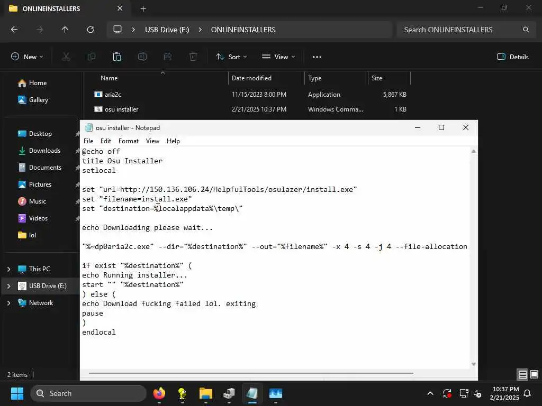
Task: Open File Explorer from the taskbar
Action: point(206,393)
